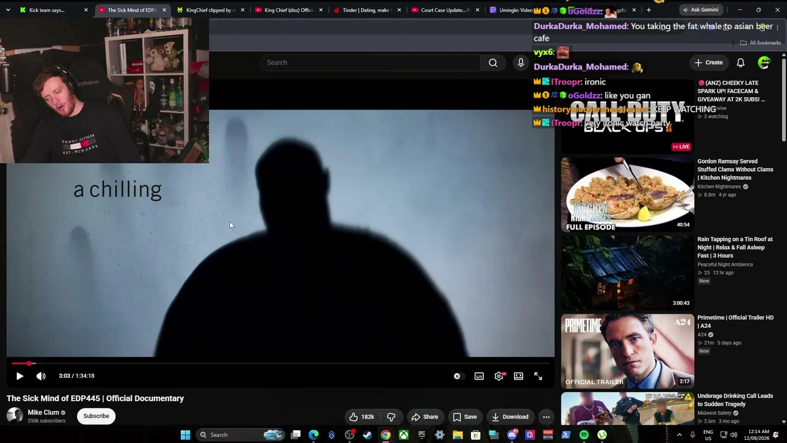Close 'The Sick Mind of EDP' tab
Viewport: 787px width, 443px height.
pos(164,10)
